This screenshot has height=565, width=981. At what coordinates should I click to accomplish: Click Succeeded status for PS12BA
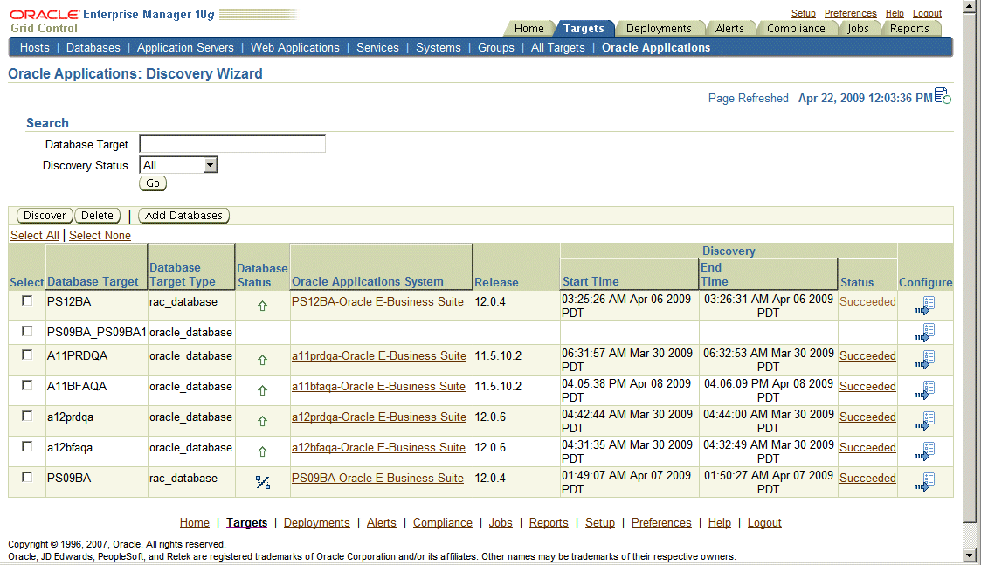pos(867,301)
